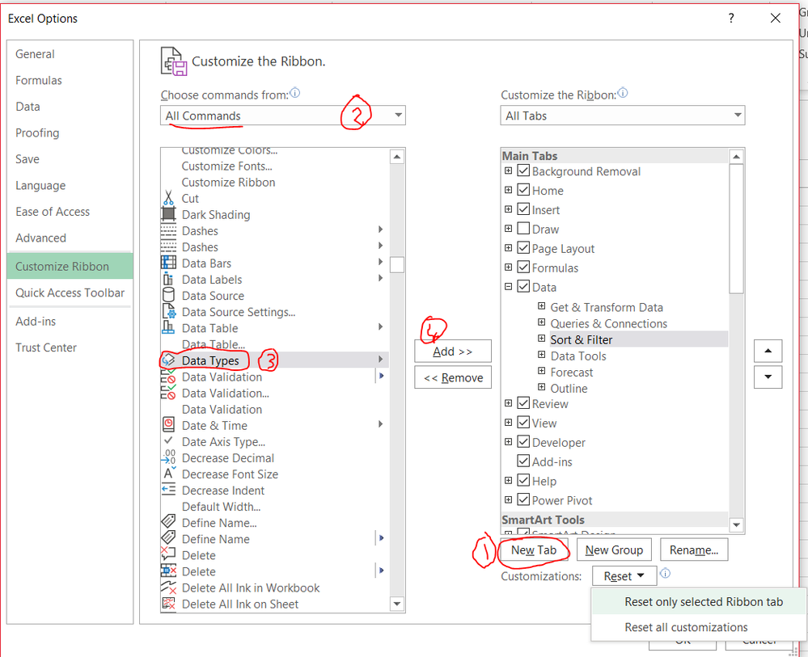Uncheck the Background Removal tab checkbox
Viewport: 808px width, 657px height.
point(523,171)
